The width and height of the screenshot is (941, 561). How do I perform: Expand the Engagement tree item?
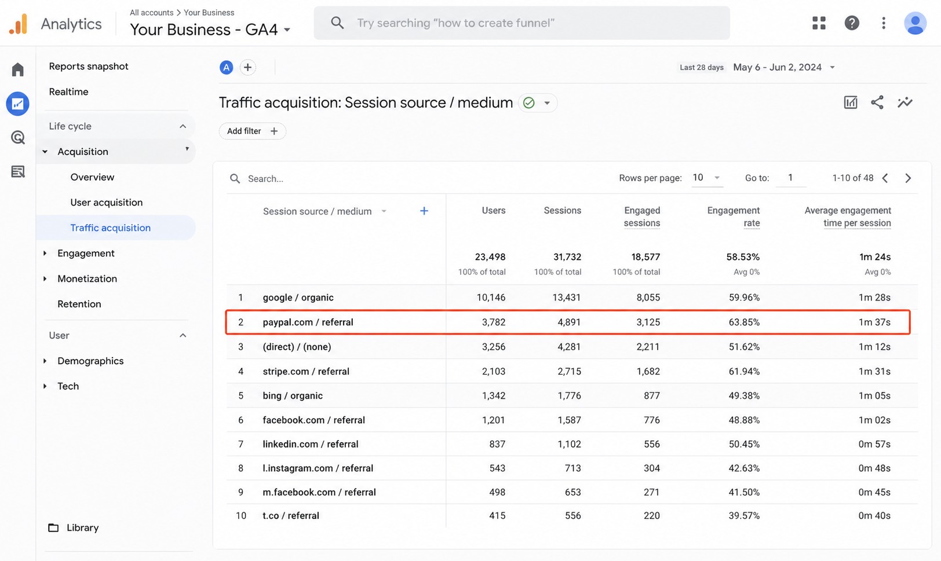[x=45, y=254]
